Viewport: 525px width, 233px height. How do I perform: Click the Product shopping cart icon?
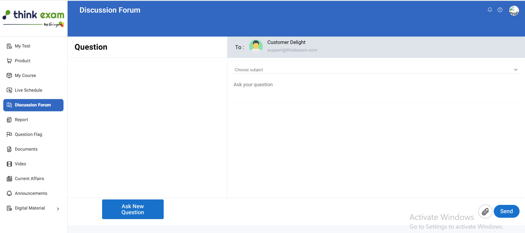coord(9,61)
